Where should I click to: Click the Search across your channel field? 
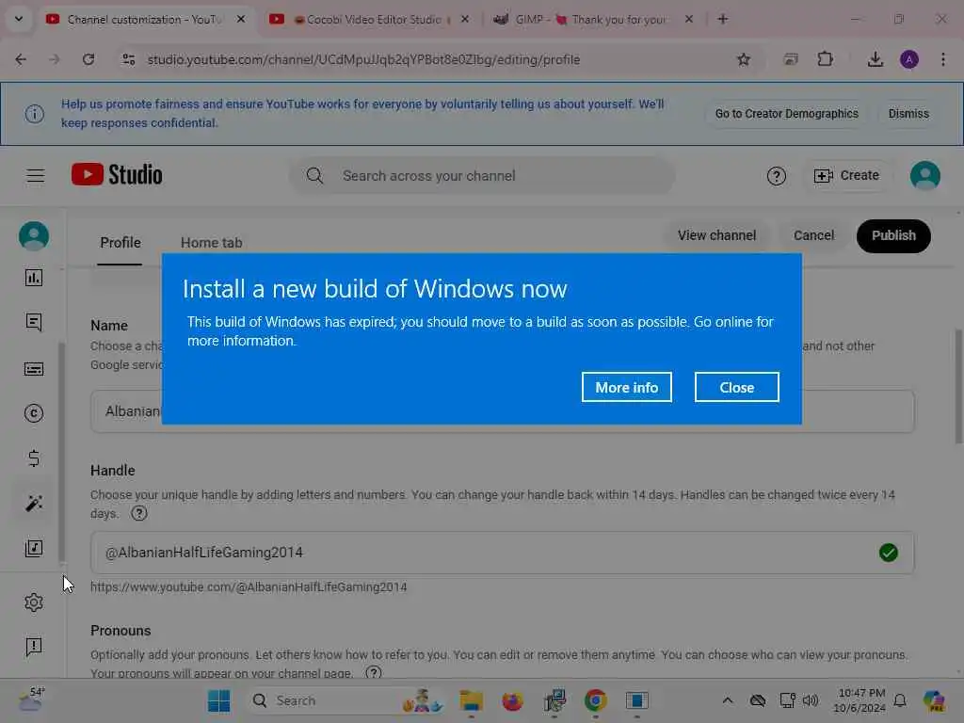pos(482,176)
